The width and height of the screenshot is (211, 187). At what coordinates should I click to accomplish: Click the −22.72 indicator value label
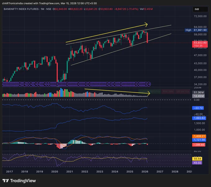(x=198, y=108)
